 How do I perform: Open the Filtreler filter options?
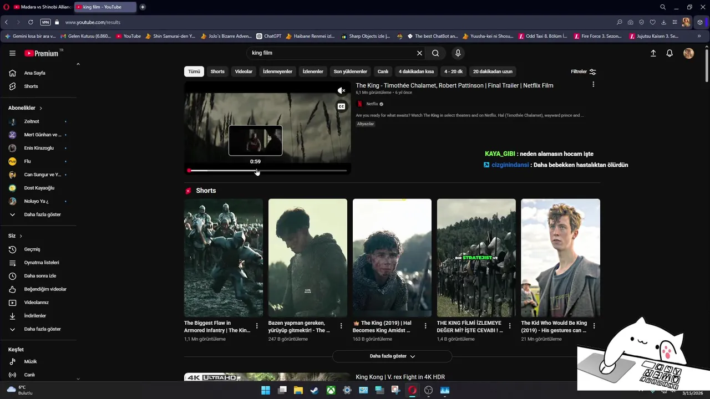click(584, 71)
